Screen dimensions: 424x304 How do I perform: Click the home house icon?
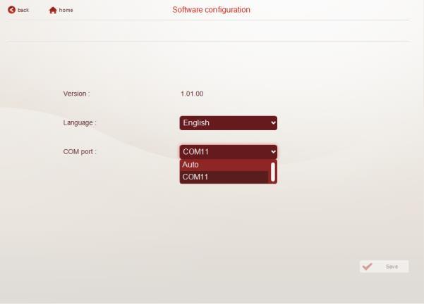click(x=53, y=11)
